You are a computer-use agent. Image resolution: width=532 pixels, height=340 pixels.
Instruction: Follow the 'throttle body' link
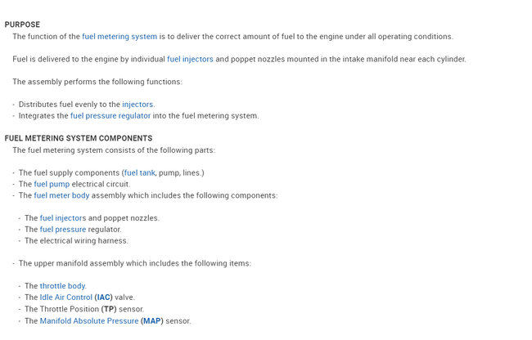pos(62,286)
